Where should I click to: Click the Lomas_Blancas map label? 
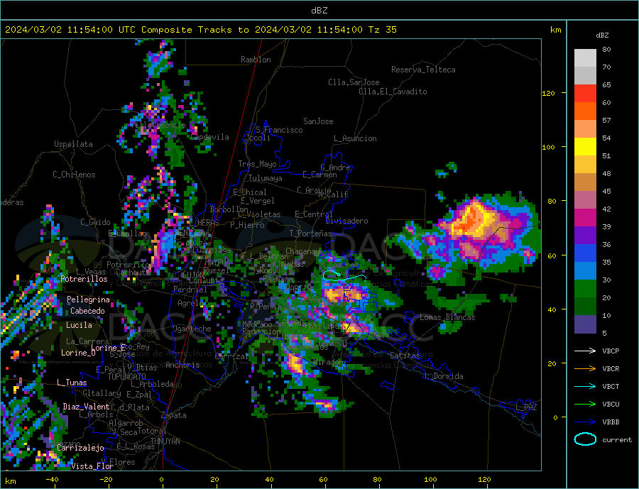(447, 317)
